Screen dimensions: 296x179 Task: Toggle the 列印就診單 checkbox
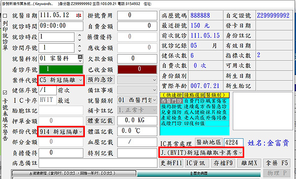tap(5, 16)
